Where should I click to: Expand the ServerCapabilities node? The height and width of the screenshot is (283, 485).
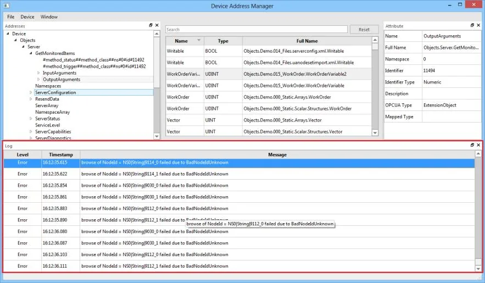31,131
